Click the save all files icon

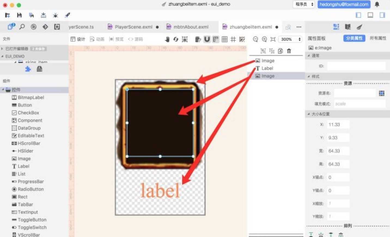[x=32, y=15]
